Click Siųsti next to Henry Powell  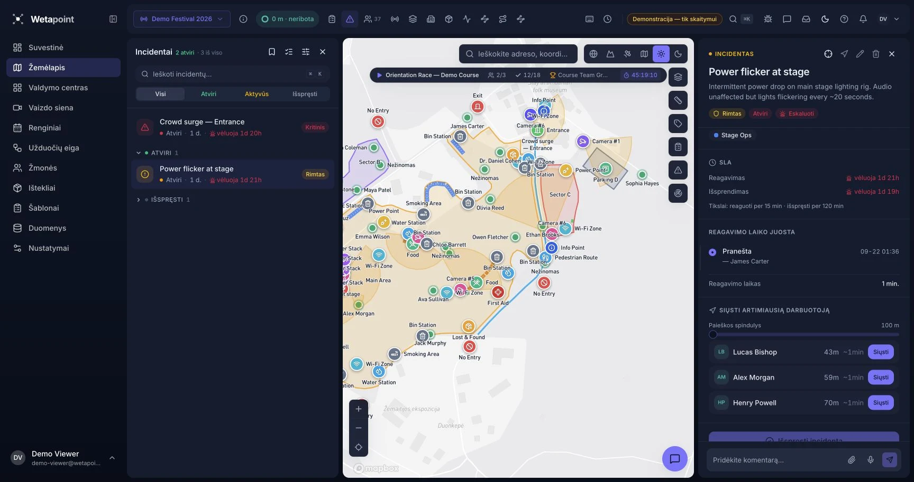(881, 403)
